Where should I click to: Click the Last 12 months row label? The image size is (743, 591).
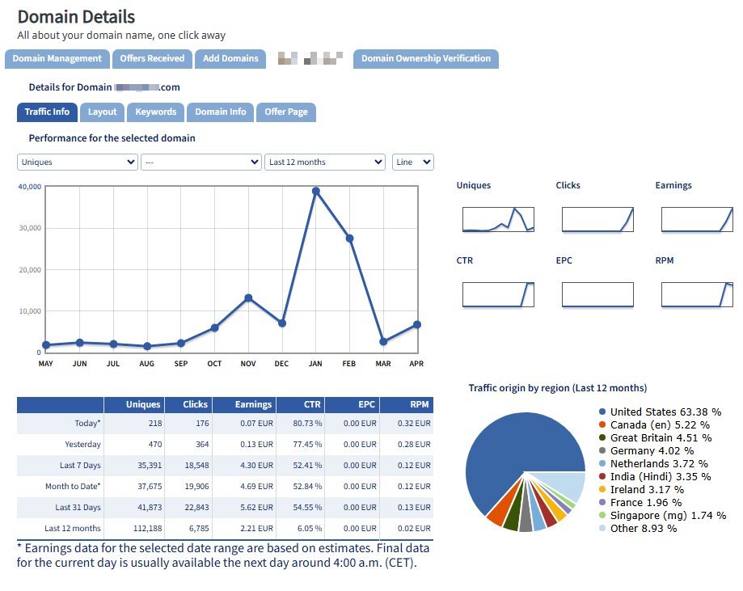pyautogui.click(x=73, y=529)
